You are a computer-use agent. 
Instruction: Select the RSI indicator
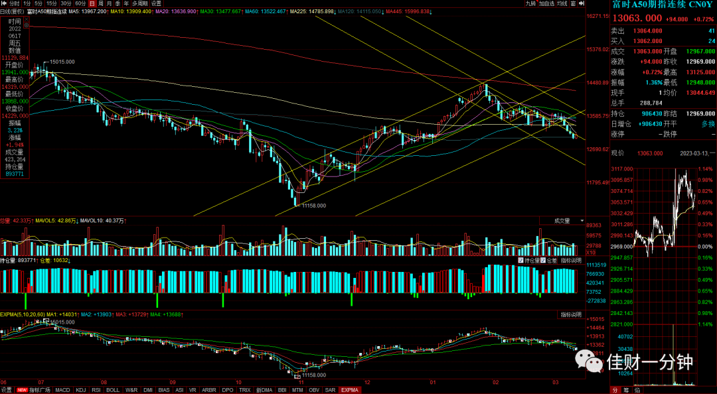(x=96, y=390)
